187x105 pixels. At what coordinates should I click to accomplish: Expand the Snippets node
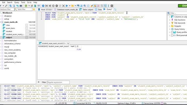click(x=169, y=26)
